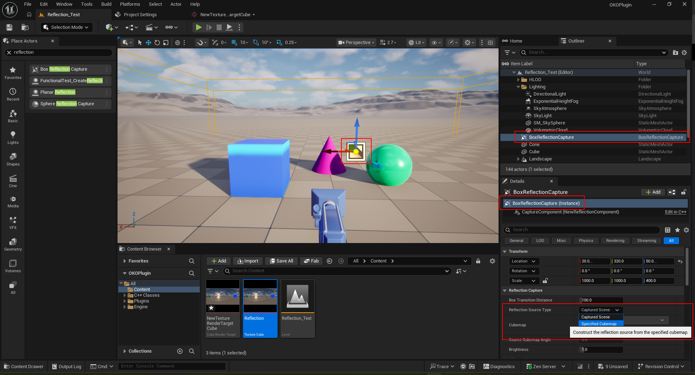Activate the Rotate gizmo tool
The width and height of the screenshot is (695, 375).
[157, 43]
